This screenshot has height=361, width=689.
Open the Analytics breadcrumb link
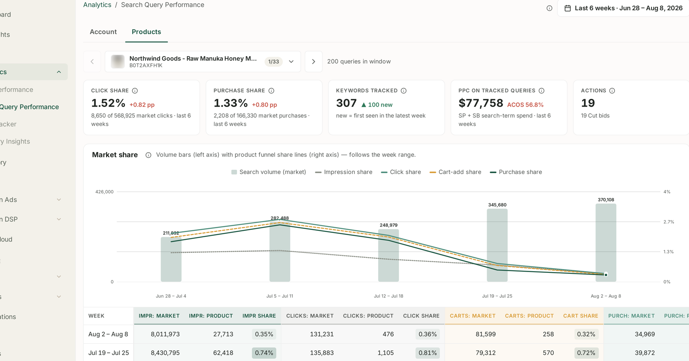pyautogui.click(x=97, y=5)
